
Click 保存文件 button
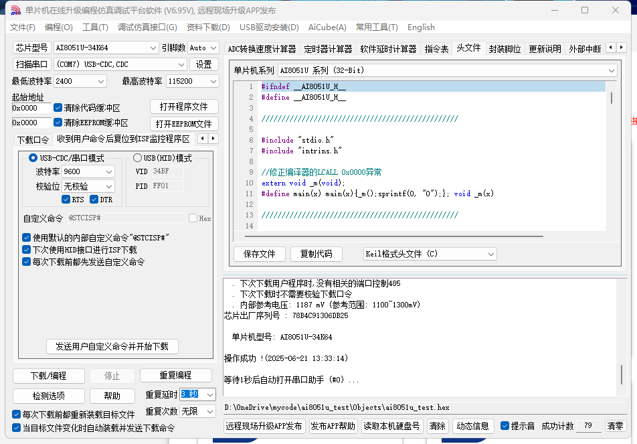(259, 254)
